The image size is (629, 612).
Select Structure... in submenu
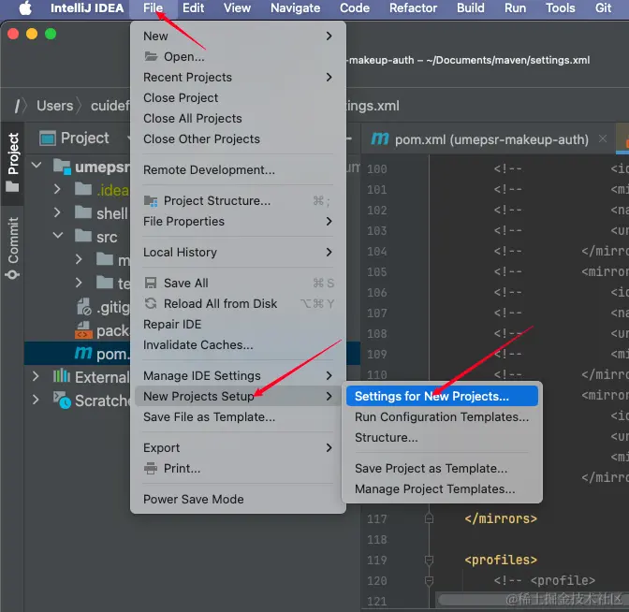[386, 438]
